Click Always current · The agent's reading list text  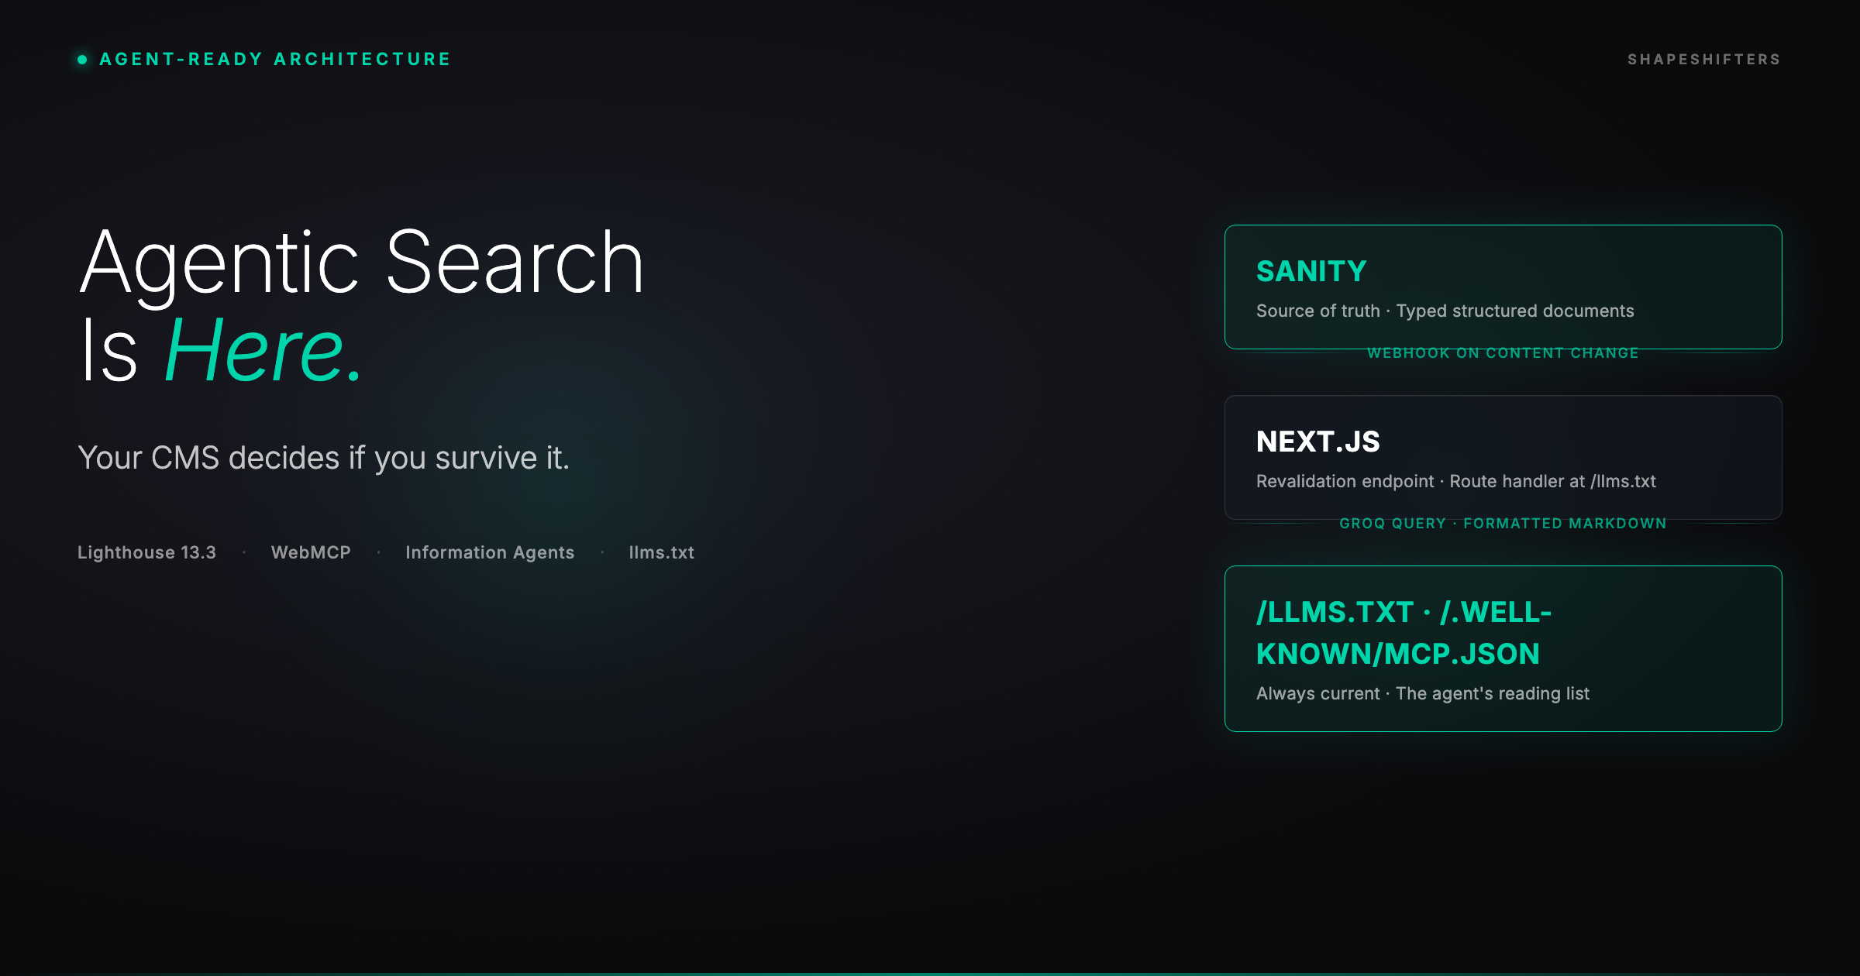tap(1422, 693)
